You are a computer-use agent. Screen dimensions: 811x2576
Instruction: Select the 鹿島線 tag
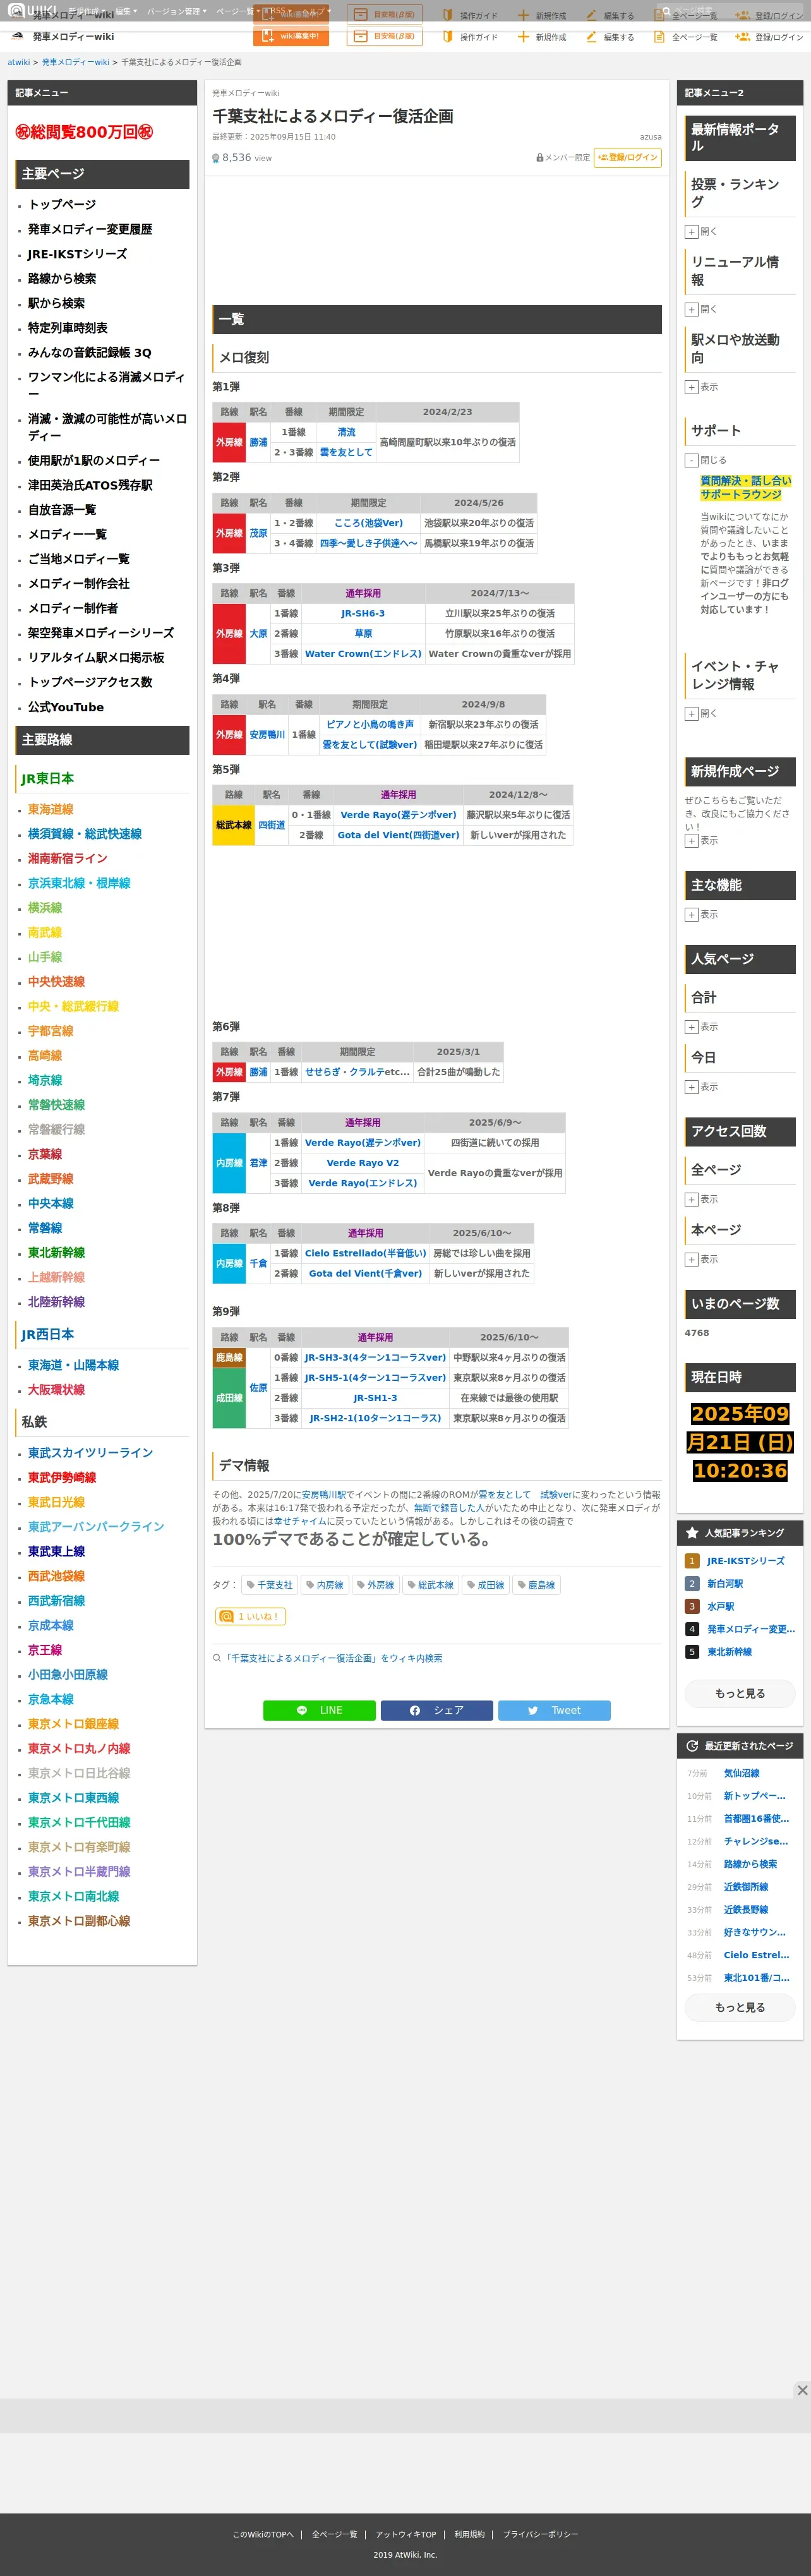point(536,1585)
